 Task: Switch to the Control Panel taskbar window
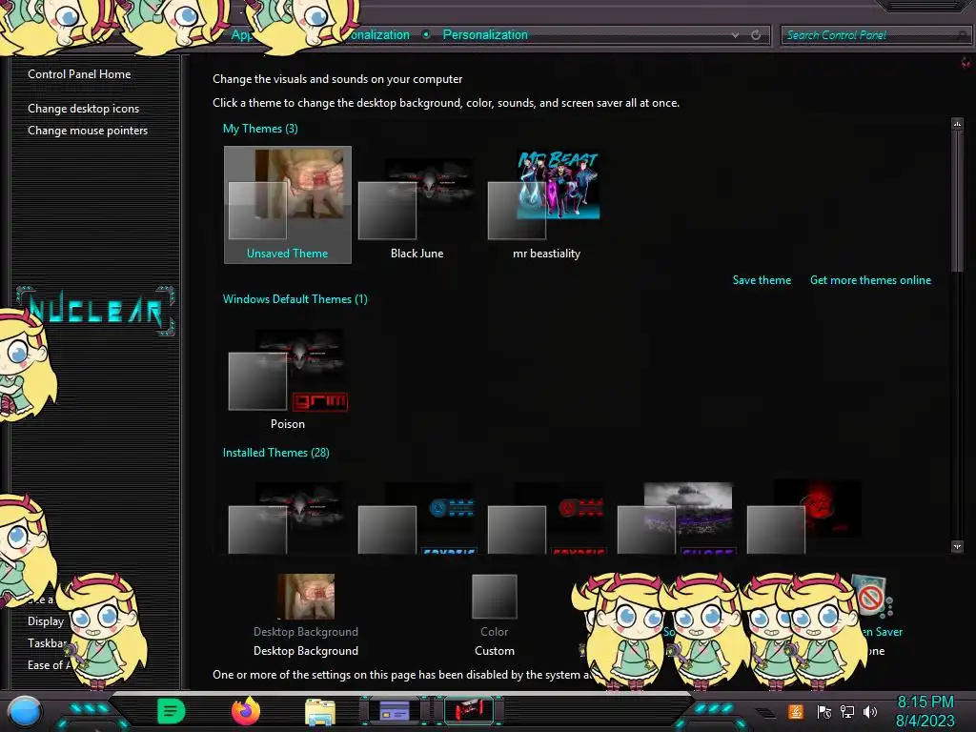[x=395, y=710]
